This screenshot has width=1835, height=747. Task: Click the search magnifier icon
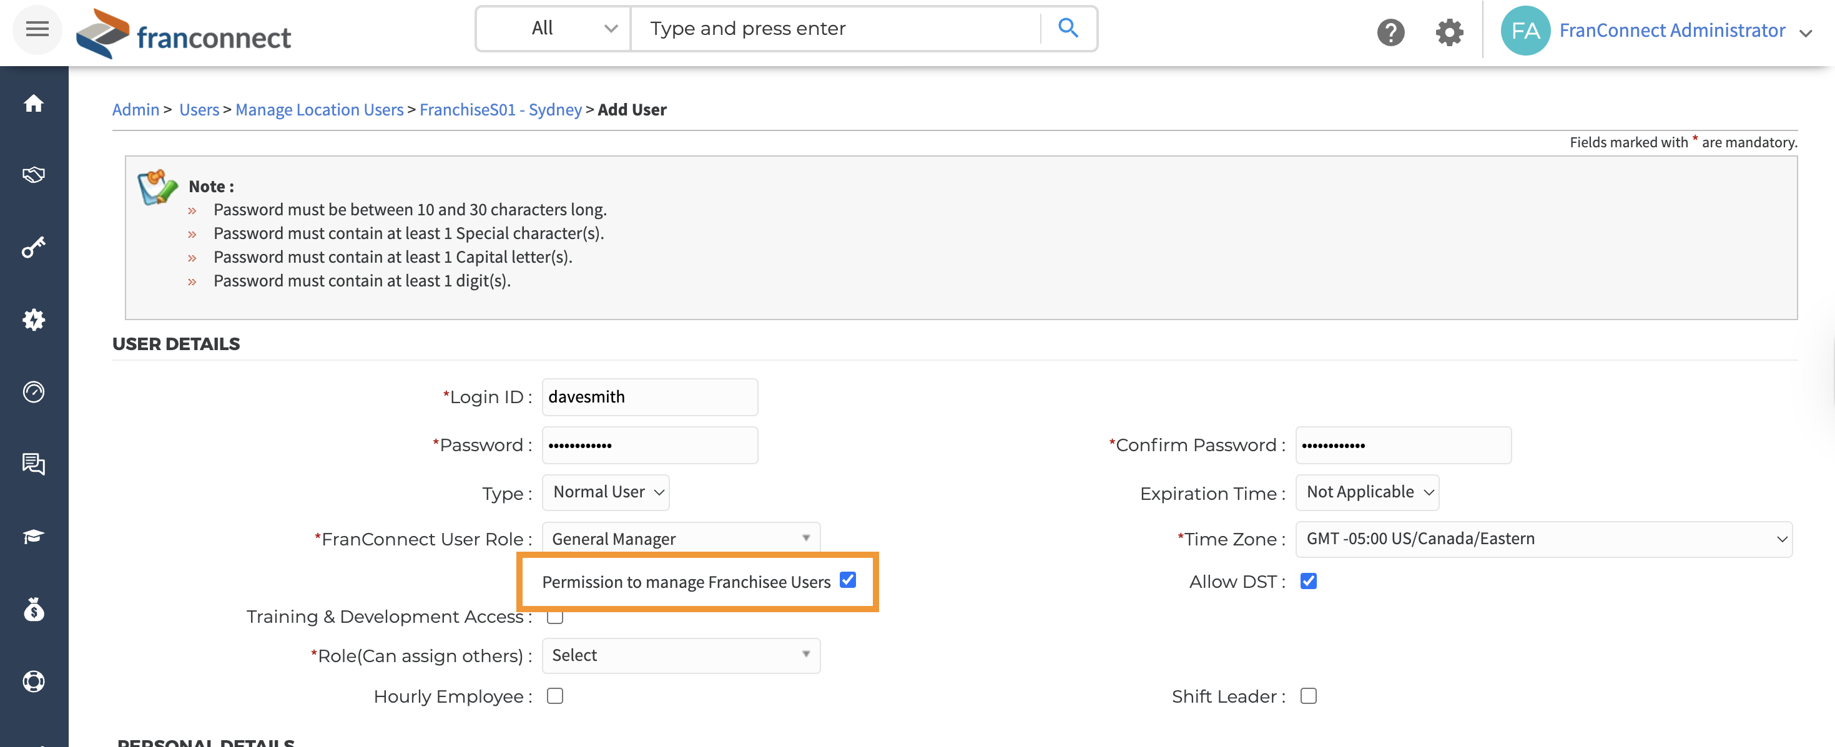[x=1067, y=29]
